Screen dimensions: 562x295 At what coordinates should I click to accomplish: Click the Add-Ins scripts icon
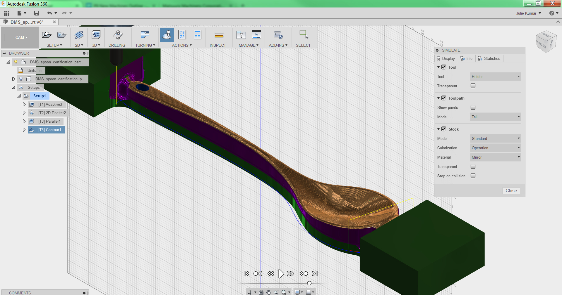click(x=278, y=35)
